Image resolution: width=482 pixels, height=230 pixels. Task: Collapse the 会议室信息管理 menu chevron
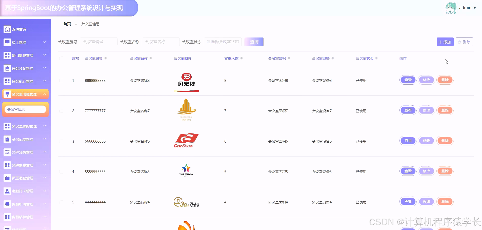(45, 94)
